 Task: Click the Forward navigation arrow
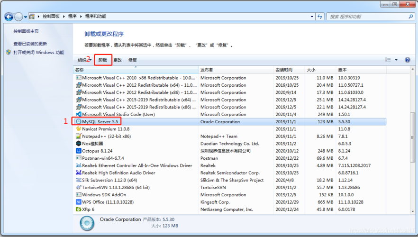[18, 17]
